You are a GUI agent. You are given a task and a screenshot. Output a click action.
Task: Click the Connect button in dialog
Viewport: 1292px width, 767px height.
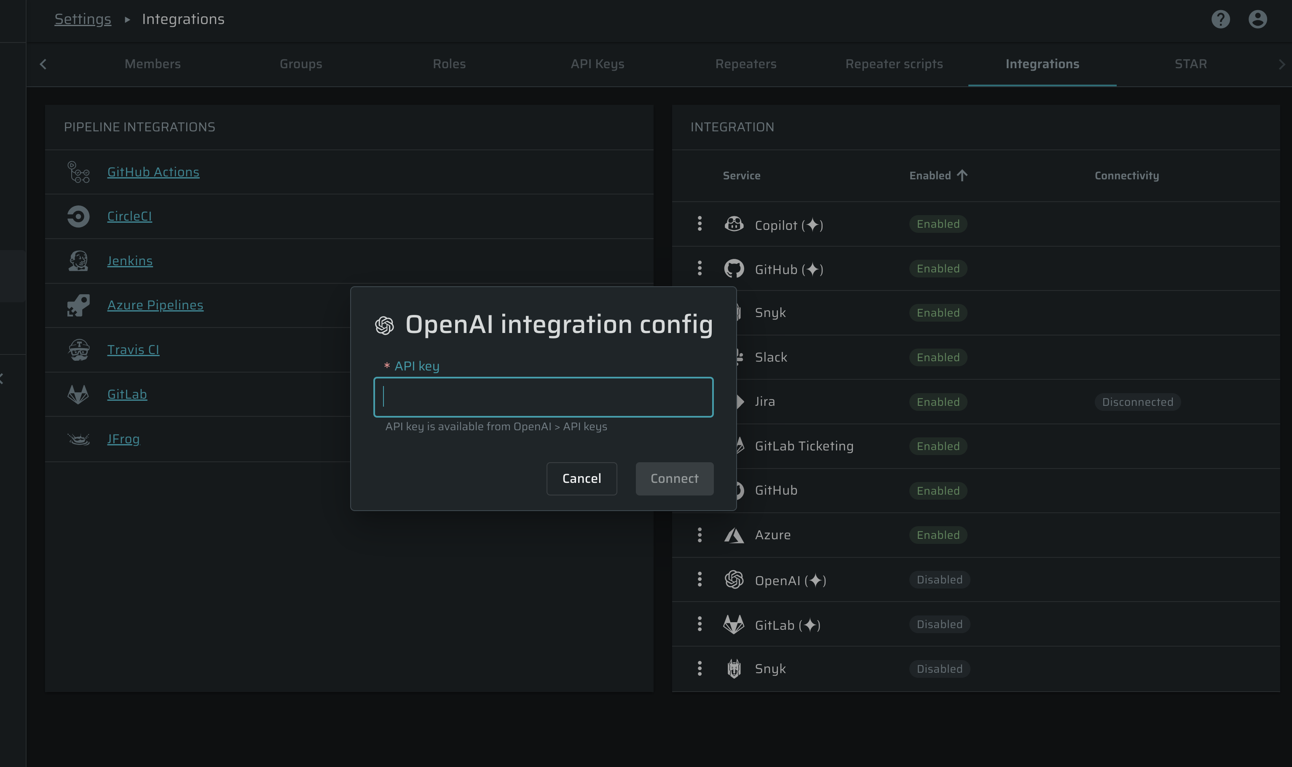[674, 479]
